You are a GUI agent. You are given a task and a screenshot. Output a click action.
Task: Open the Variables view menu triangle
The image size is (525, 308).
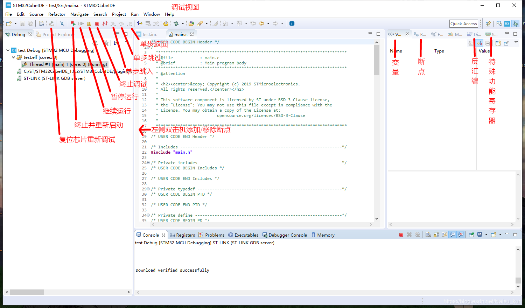coord(516,42)
